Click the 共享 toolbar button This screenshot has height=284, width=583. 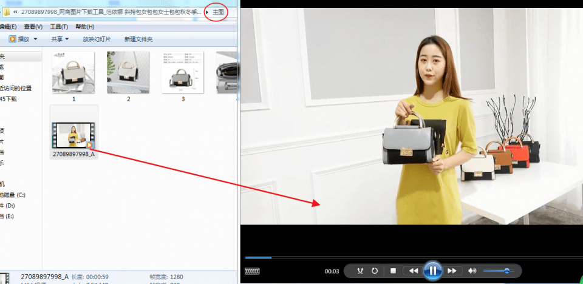[x=57, y=39]
